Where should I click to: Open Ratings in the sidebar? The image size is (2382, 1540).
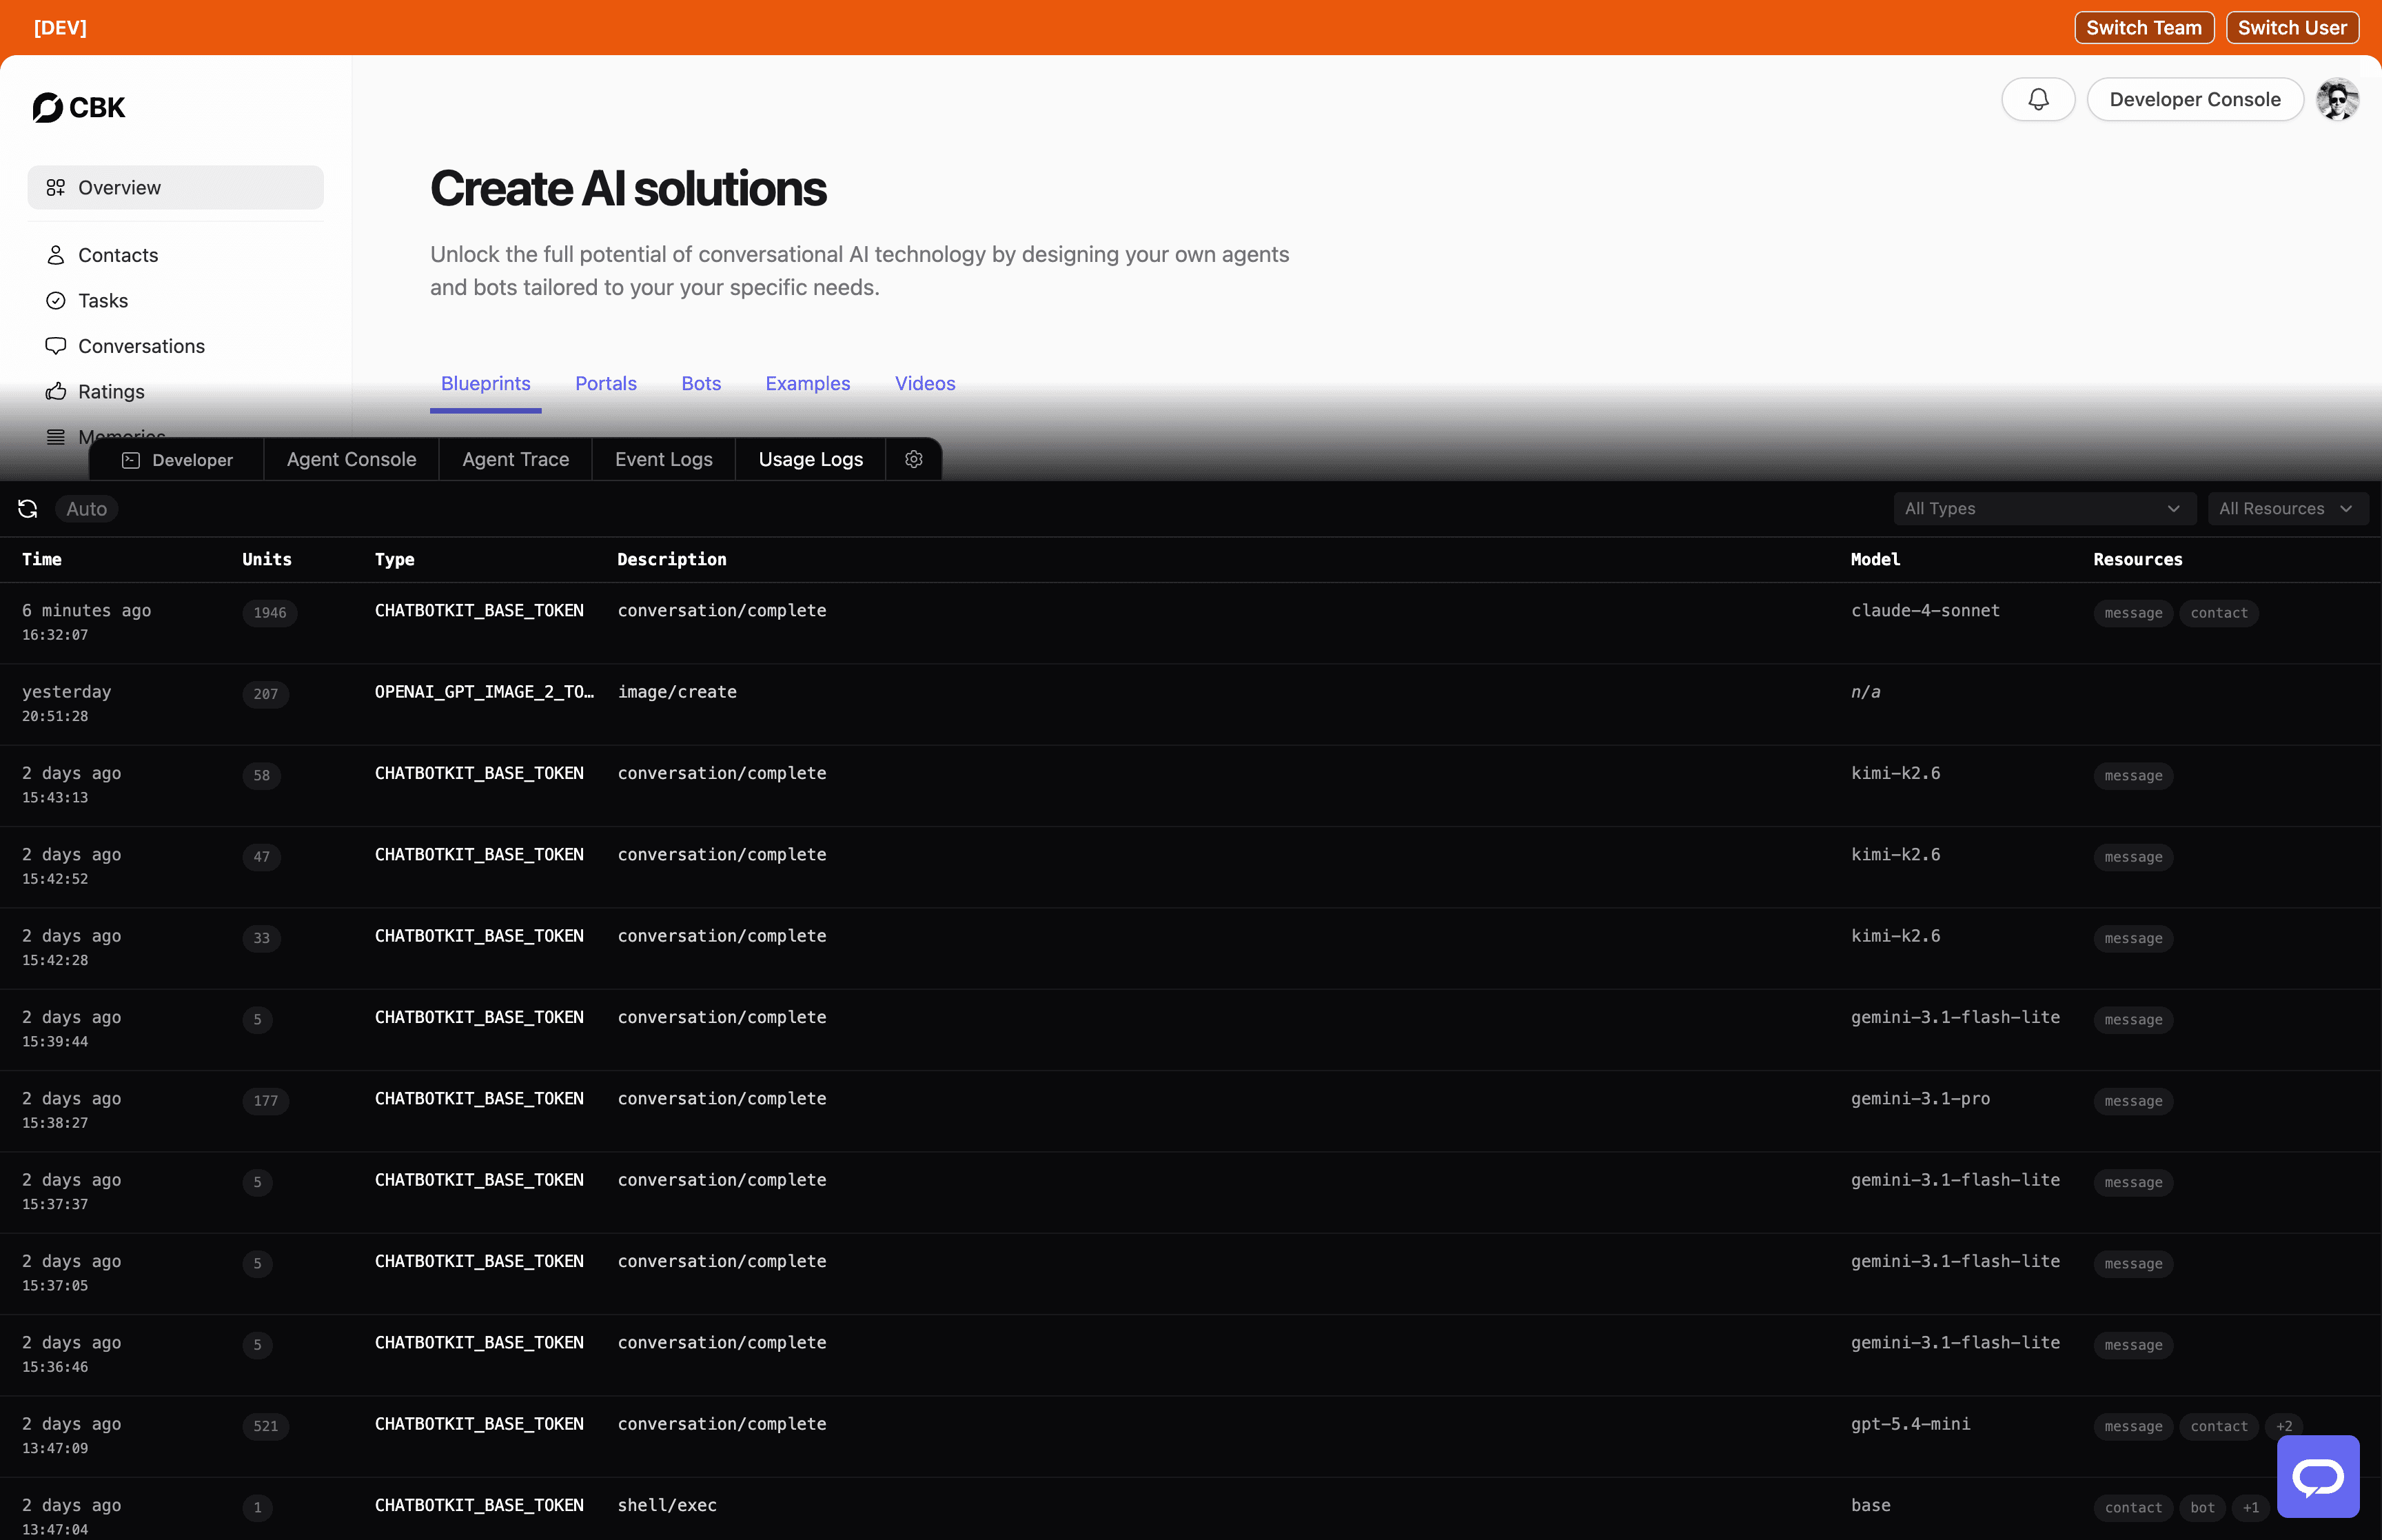point(111,391)
